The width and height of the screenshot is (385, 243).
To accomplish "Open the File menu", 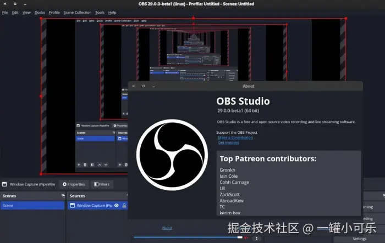I will (x=5, y=13).
